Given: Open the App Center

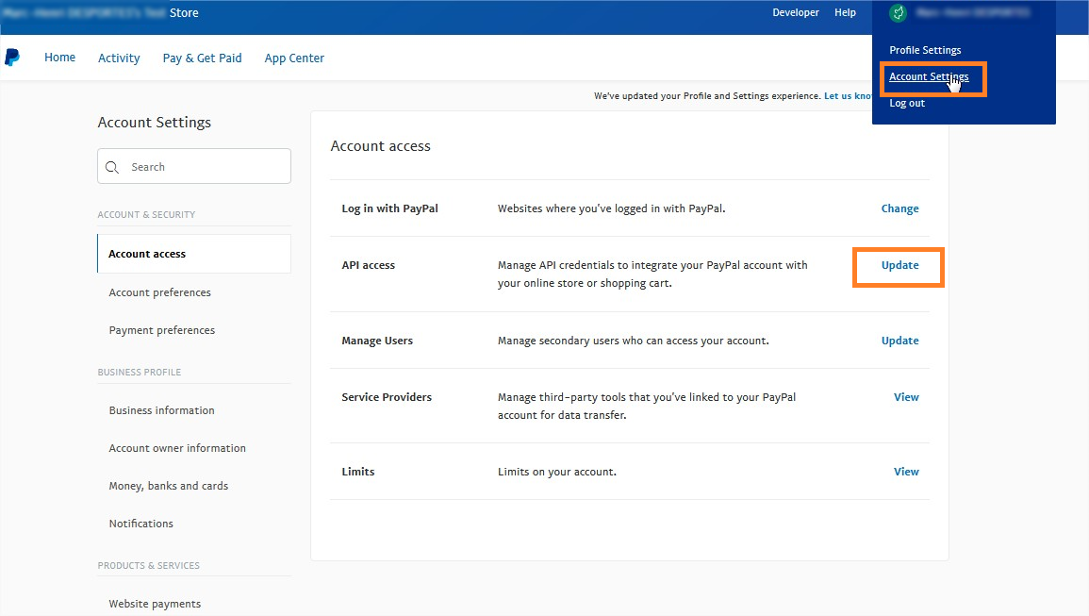Looking at the screenshot, I should pyautogui.click(x=294, y=57).
